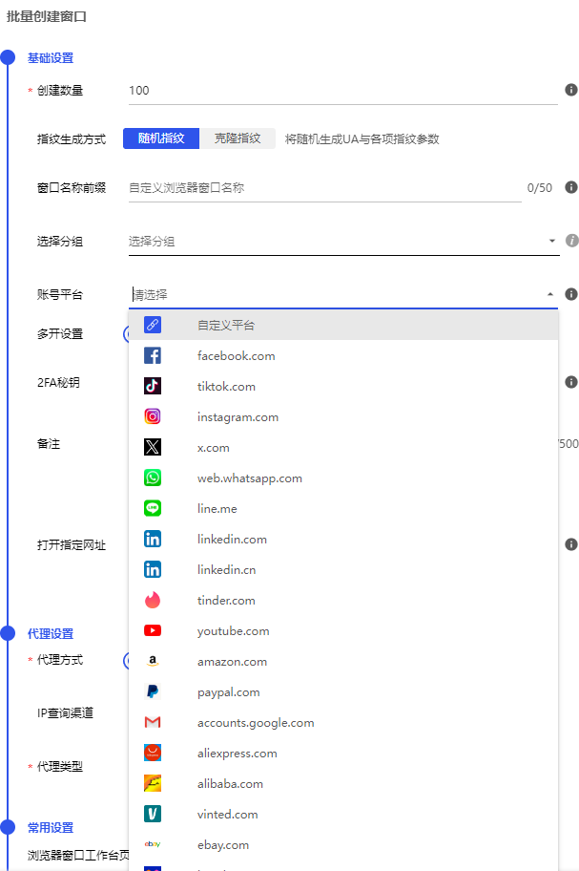Click the 窗口名称前缀 name input field

[x=325, y=188]
